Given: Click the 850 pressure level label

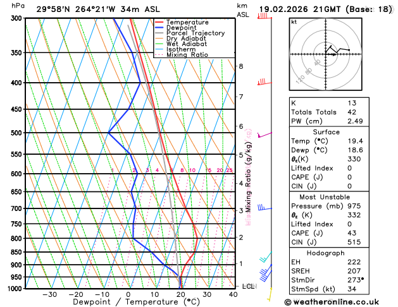Looking at the screenshot, I should (x=18, y=252).
